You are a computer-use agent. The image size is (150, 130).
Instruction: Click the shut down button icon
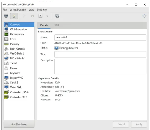pyautogui.click(x=40, y=16)
